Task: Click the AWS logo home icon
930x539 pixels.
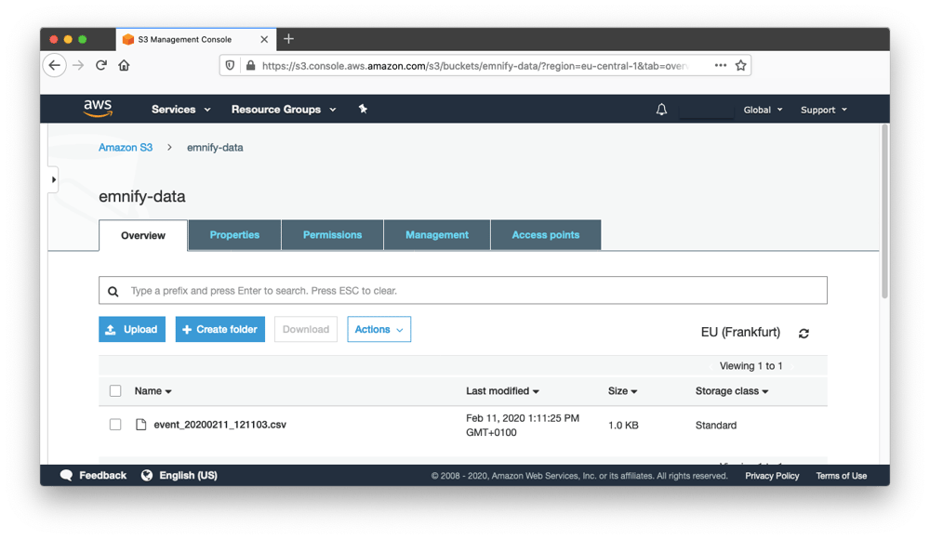Action: pos(98,109)
